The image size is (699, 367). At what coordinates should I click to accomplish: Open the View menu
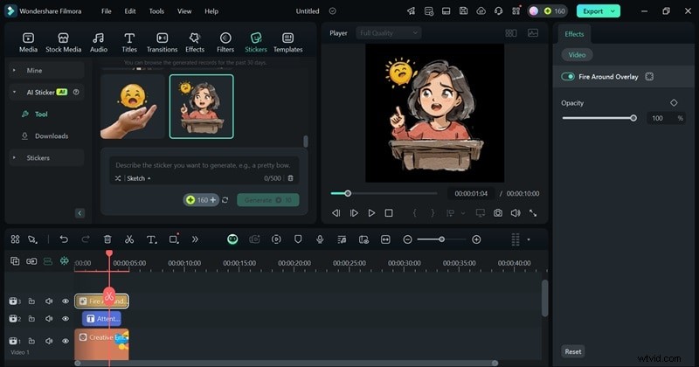point(184,11)
